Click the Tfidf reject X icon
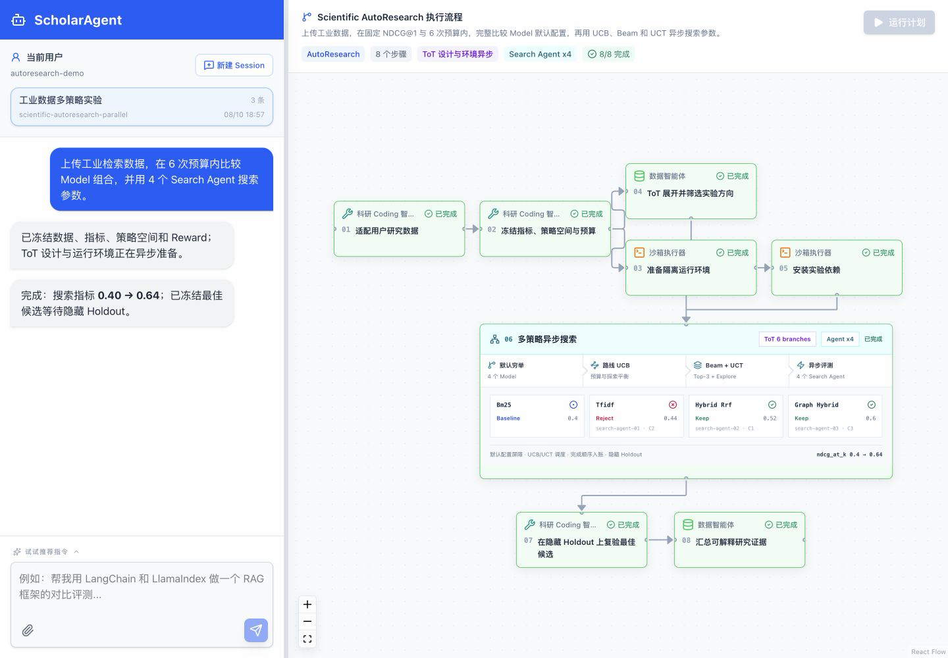Viewport: 948px width, 658px height. (673, 405)
